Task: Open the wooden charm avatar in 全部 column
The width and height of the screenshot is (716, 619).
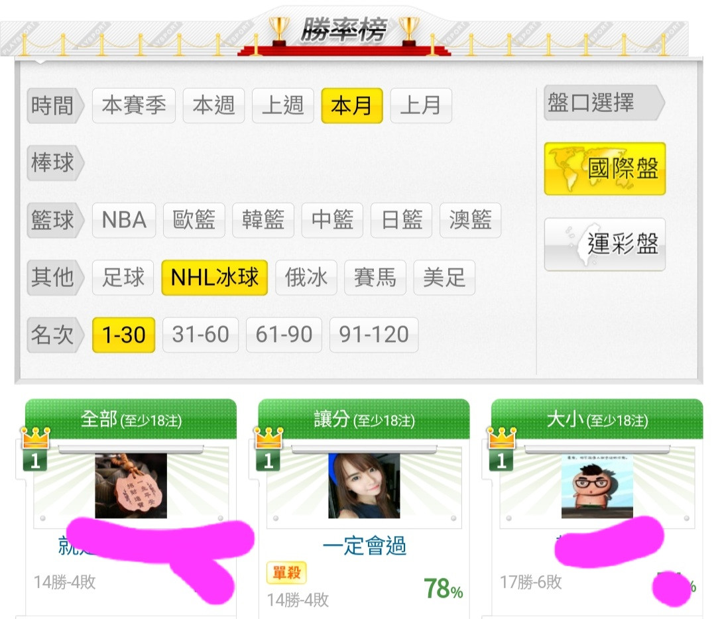Action: point(131,485)
